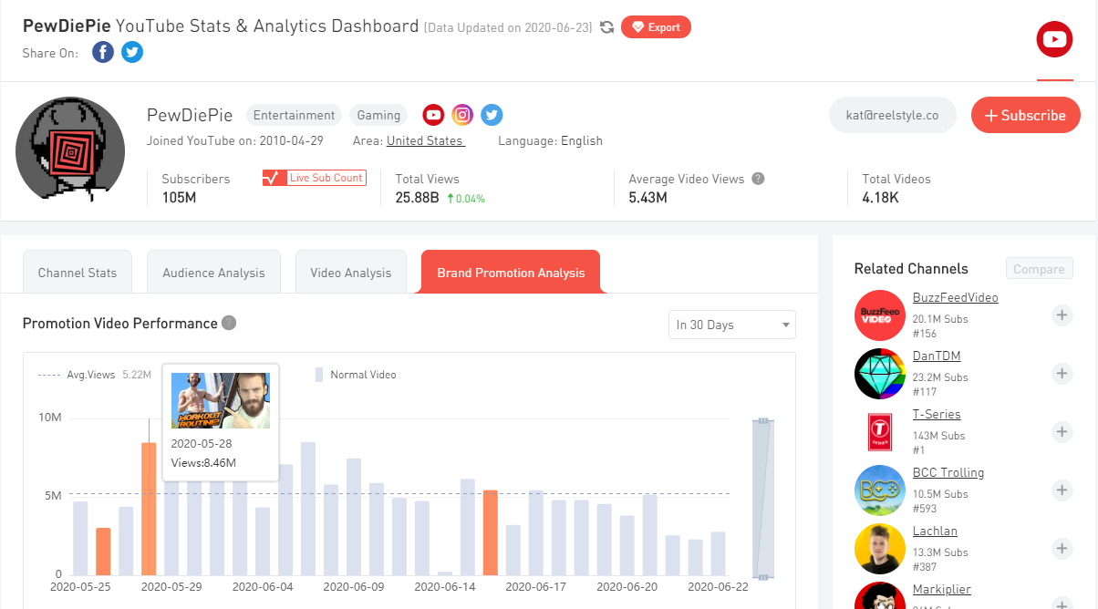The height and width of the screenshot is (609, 1098).
Task: Click the tallest orange promotion bar
Action: [149, 509]
